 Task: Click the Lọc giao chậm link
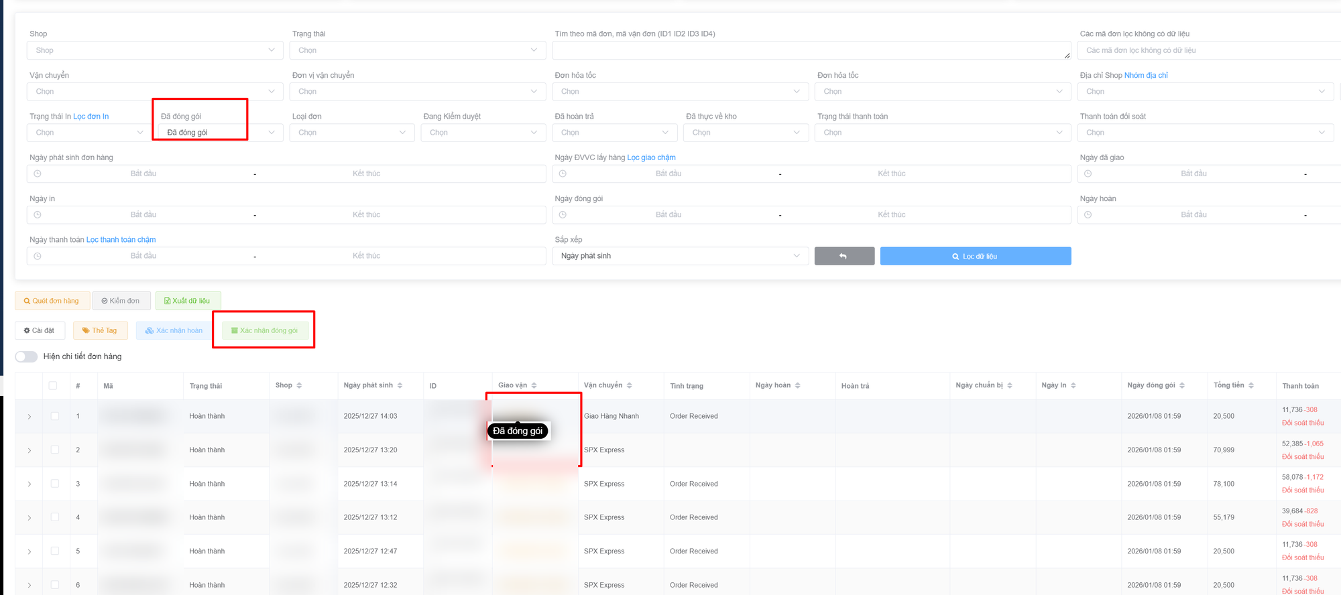[651, 157]
